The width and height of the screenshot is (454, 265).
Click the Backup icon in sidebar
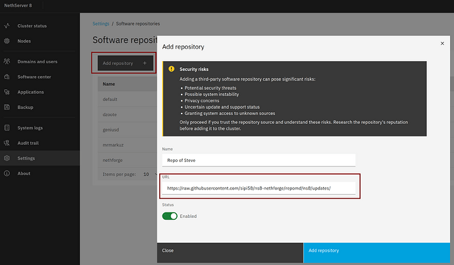(7, 107)
